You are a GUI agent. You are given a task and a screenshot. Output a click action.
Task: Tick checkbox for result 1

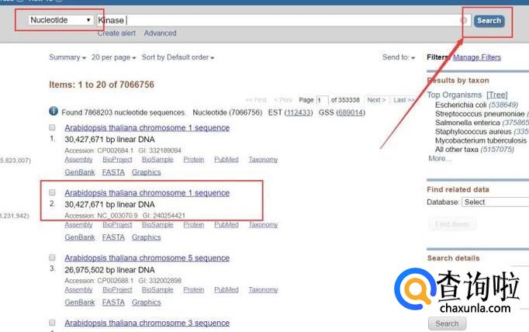click(52, 127)
